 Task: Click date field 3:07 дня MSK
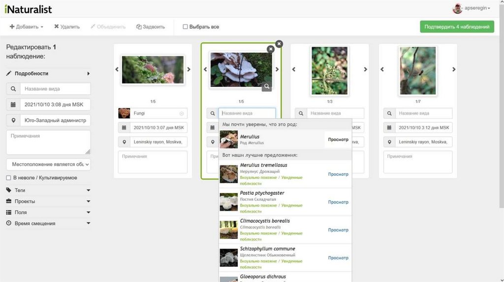pos(159,128)
